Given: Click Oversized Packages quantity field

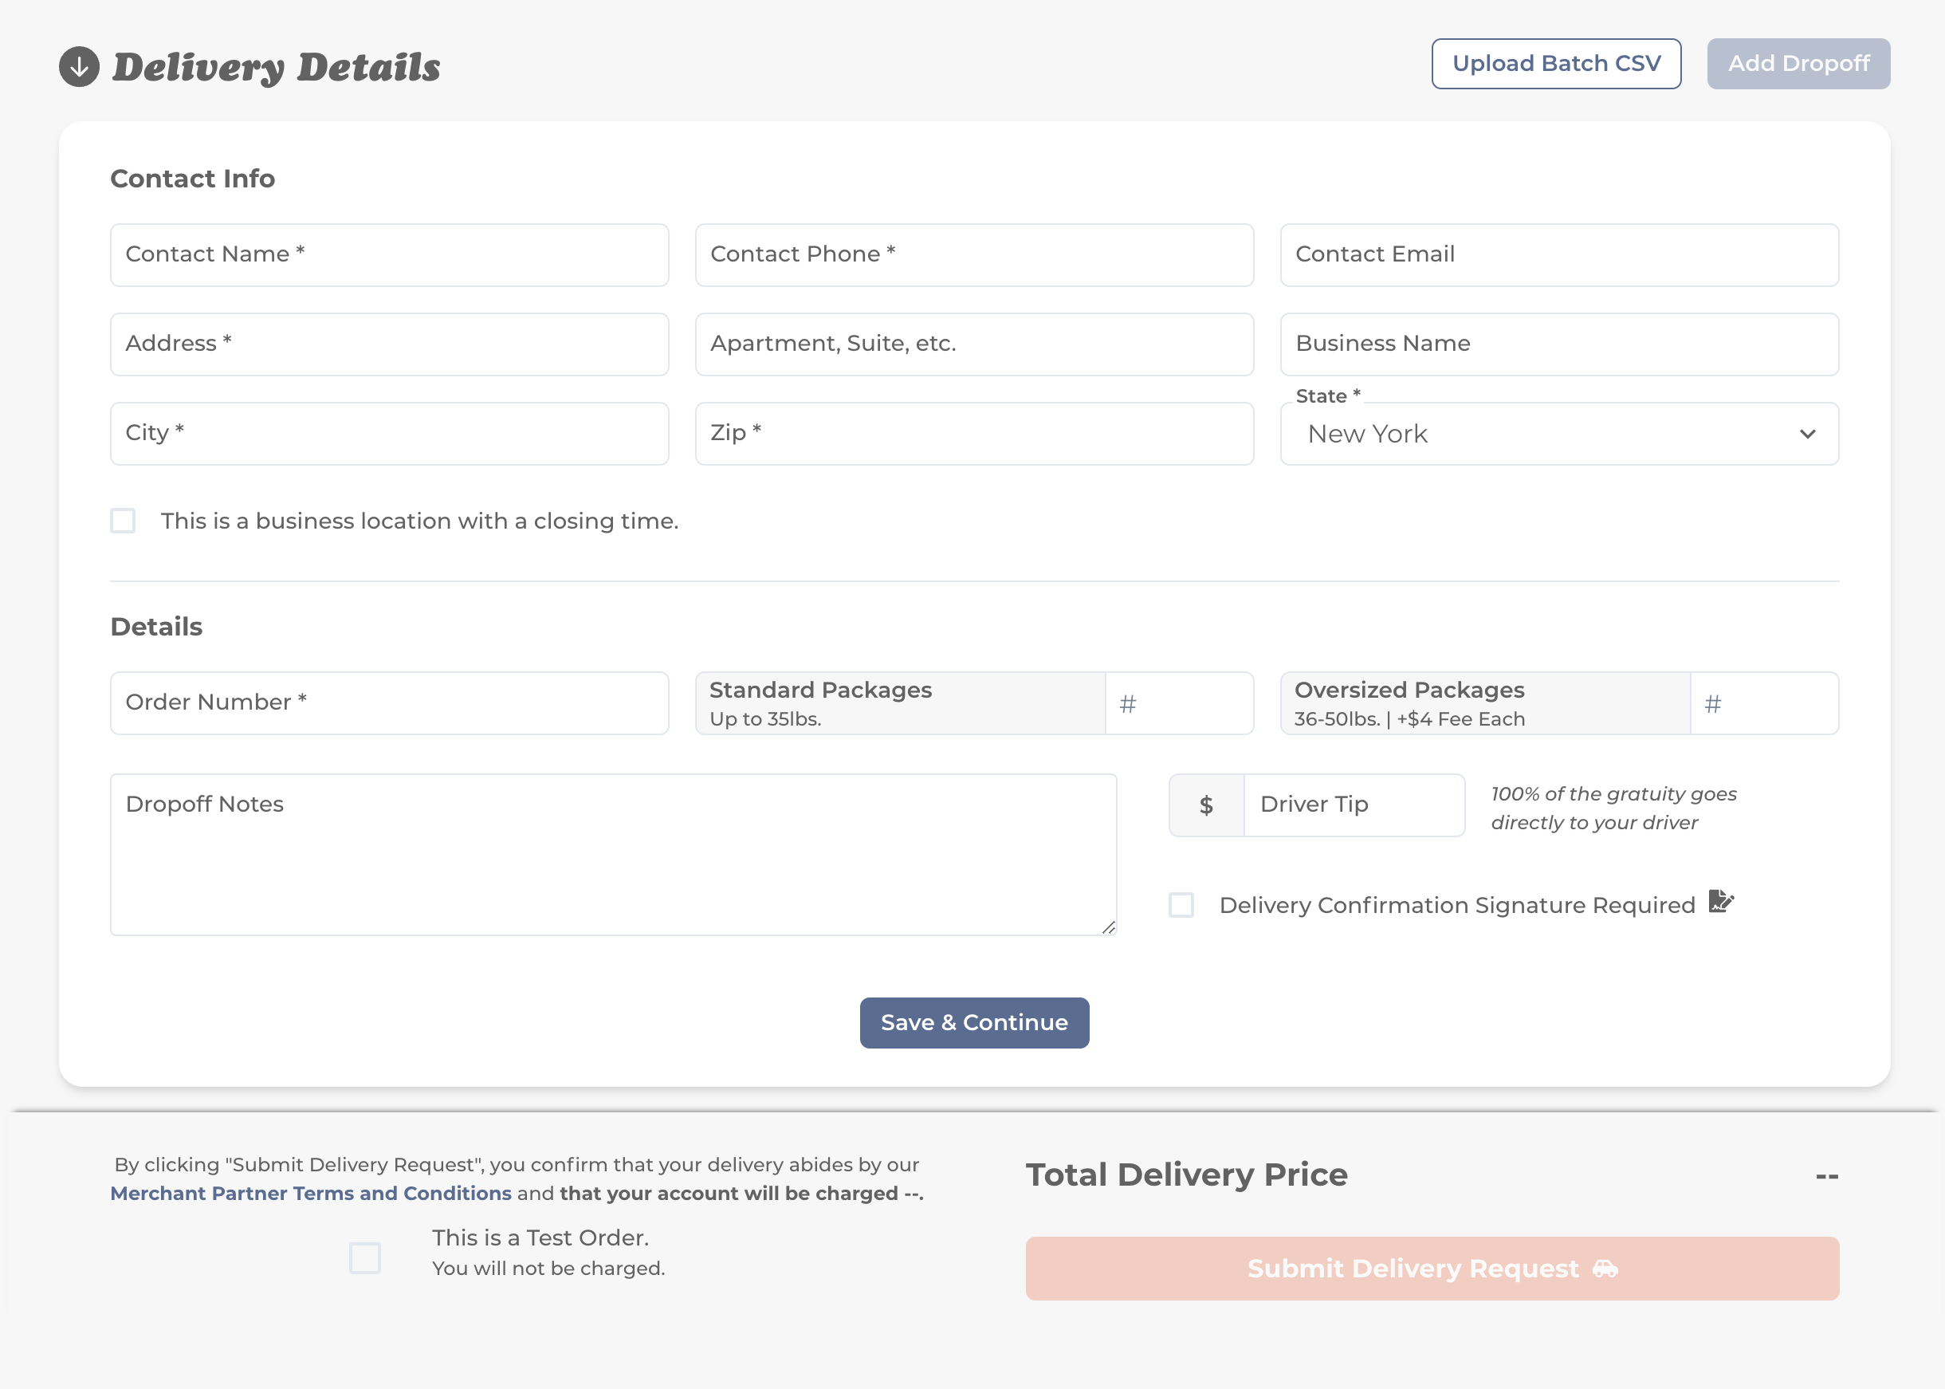Looking at the screenshot, I should point(1765,703).
